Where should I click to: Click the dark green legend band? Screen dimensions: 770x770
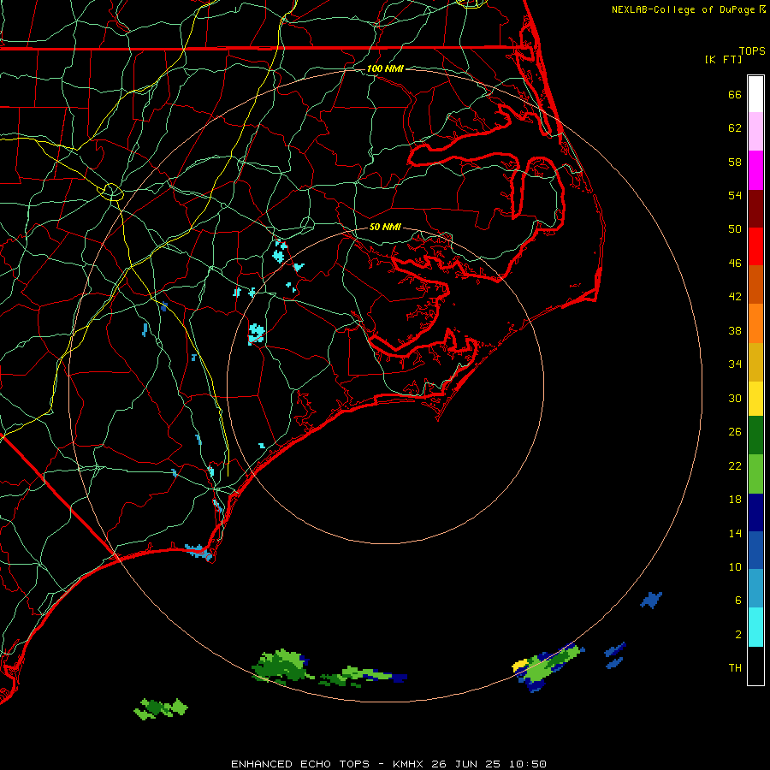pyautogui.click(x=755, y=435)
